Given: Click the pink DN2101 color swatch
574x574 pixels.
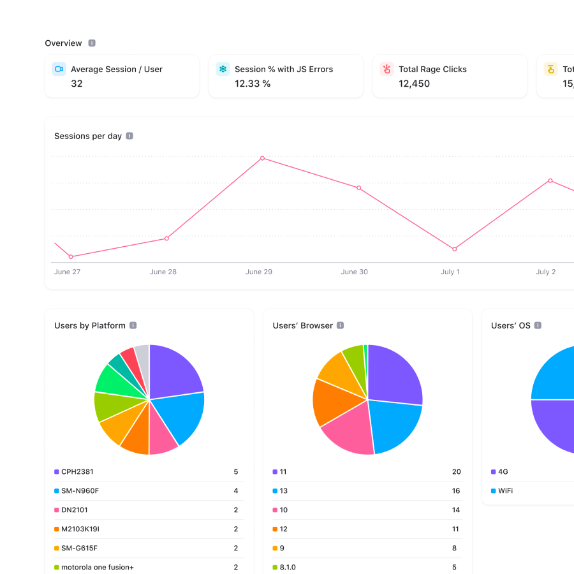Looking at the screenshot, I should coord(55,510).
